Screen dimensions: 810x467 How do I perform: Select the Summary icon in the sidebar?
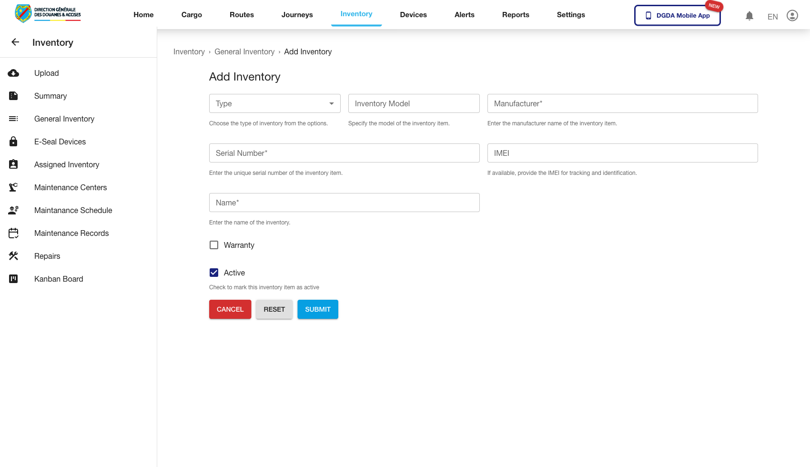(13, 96)
